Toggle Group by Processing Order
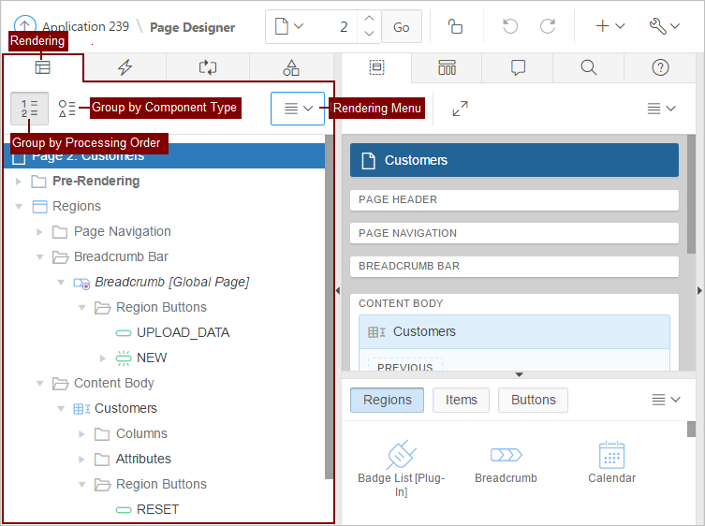 (x=29, y=109)
